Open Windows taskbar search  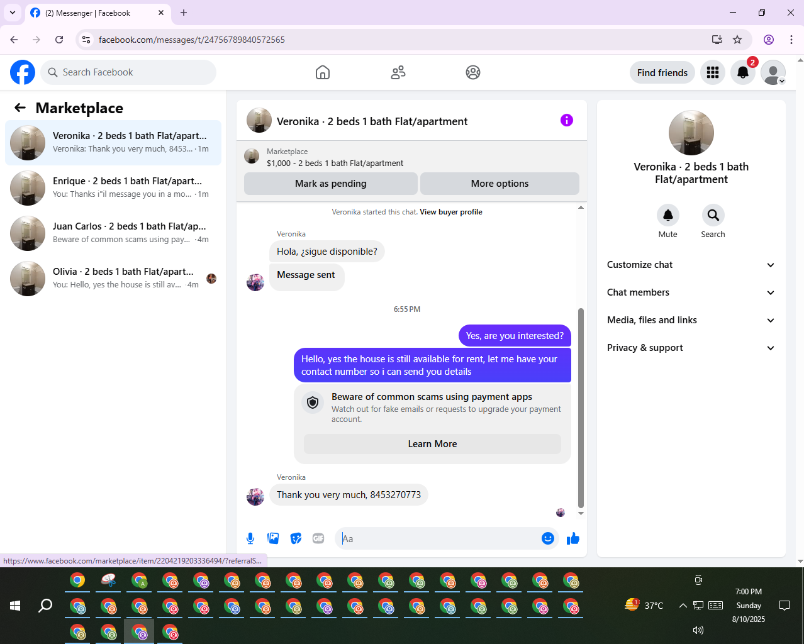coord(45,606)
